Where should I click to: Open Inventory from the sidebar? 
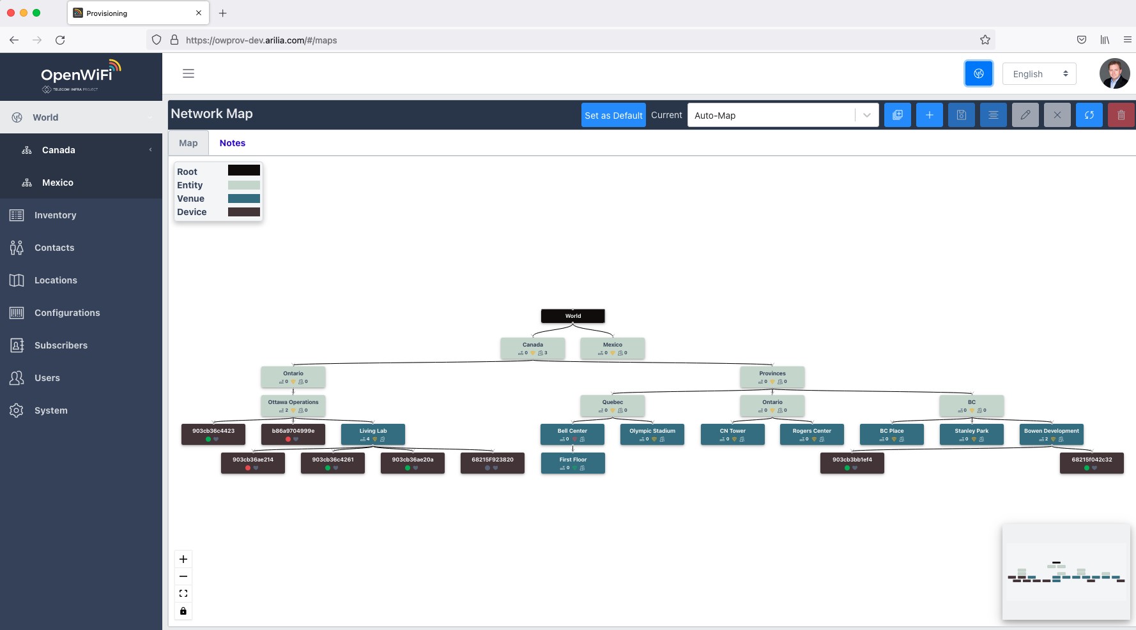(x=55, y=215)
